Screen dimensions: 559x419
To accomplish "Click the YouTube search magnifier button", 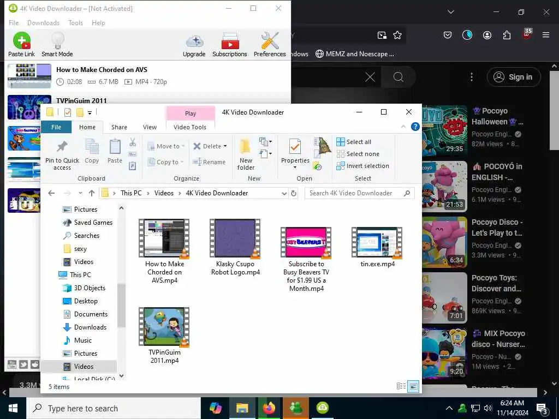I will point(398,77).
